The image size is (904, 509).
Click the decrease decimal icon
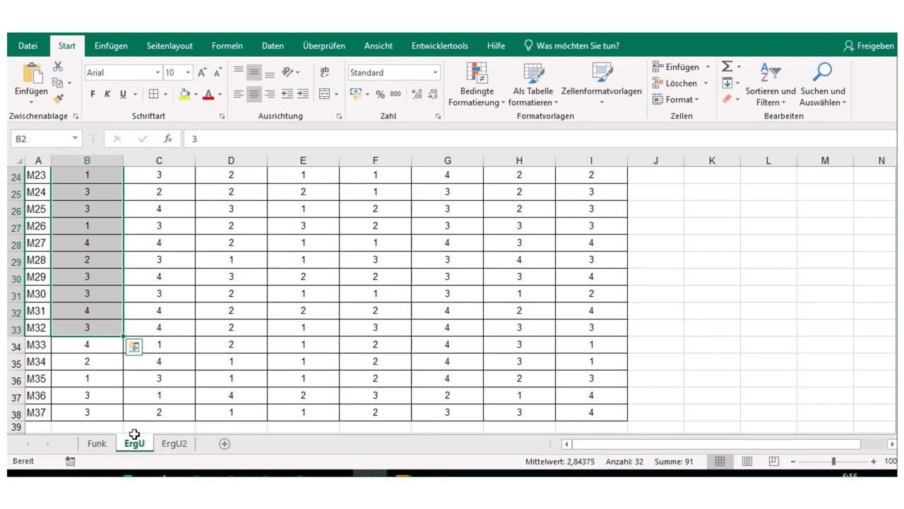point(432,94)
